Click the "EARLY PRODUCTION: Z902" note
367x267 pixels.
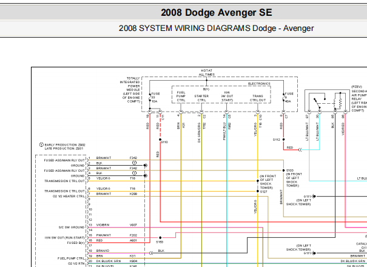click(x=65, y=145)
